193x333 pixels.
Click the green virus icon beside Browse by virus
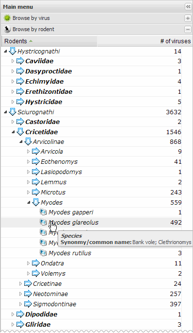pyautogui.click(x=7, y=18)
